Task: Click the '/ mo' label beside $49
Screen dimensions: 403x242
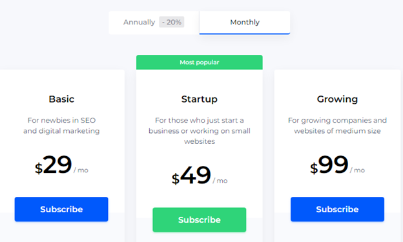Action: [220, 181]
